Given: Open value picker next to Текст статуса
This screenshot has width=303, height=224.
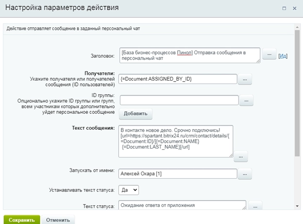Looking at the screenshot, I should (x=255, y=206).
